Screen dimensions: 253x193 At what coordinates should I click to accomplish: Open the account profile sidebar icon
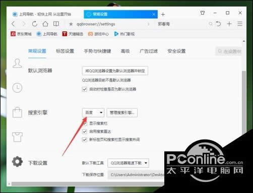click(17, 63)
